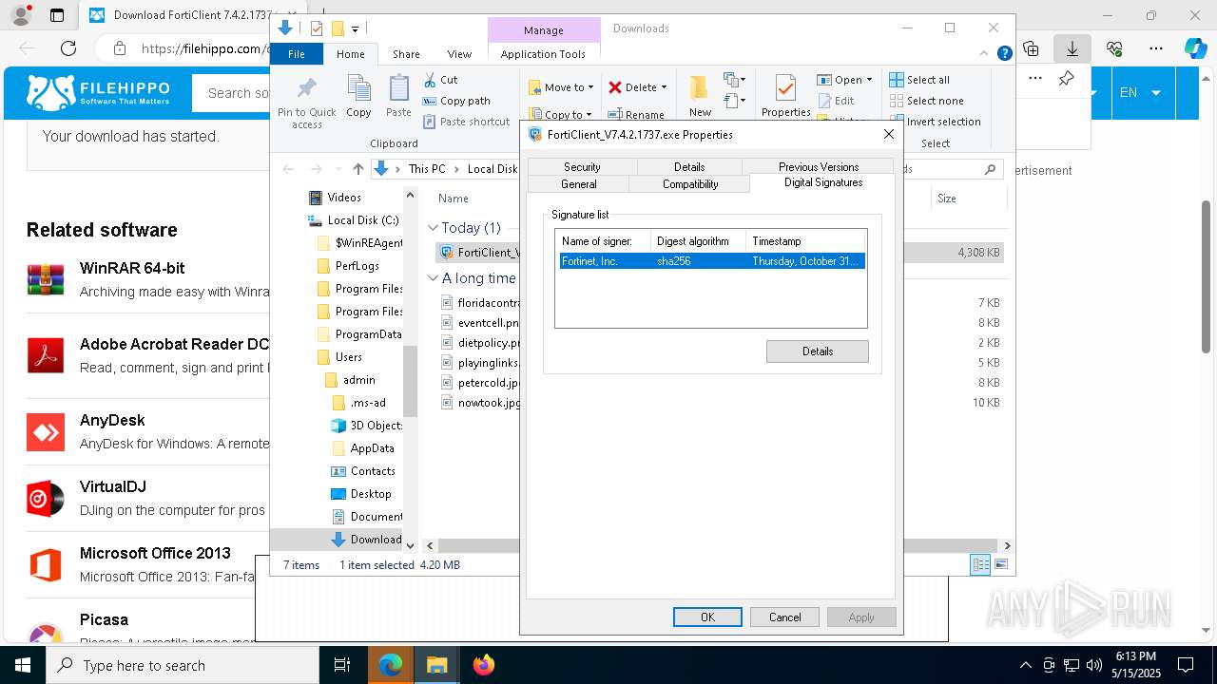1217x684 pixels.
Task: Click OK in Properties dialog
Action: [707, 617]
